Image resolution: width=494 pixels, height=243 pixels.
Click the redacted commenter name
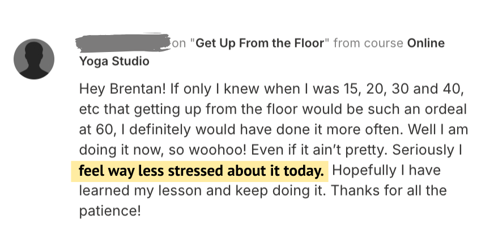pyautogui.click(x=123, y=42)
